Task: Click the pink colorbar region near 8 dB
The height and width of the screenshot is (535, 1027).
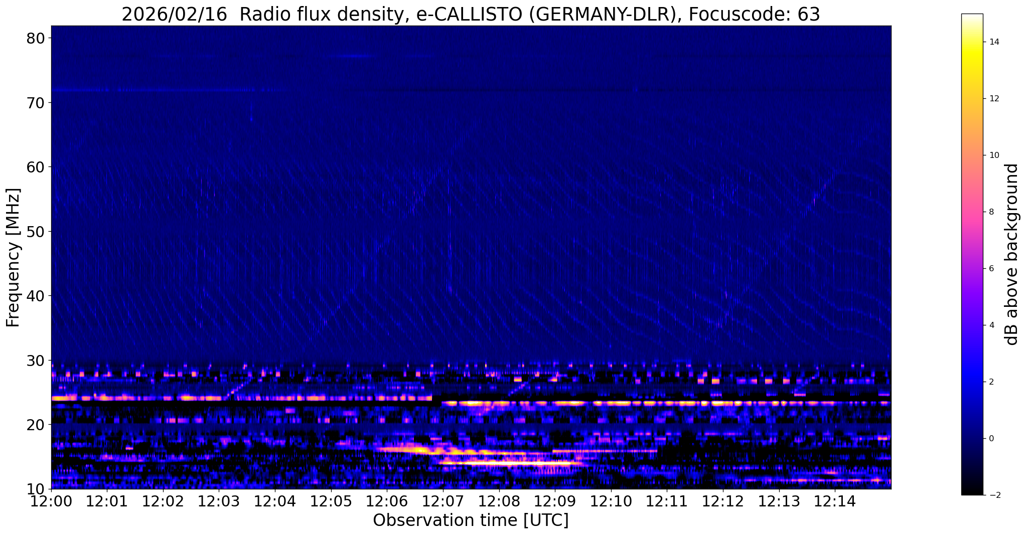Action: coord(972,212)
